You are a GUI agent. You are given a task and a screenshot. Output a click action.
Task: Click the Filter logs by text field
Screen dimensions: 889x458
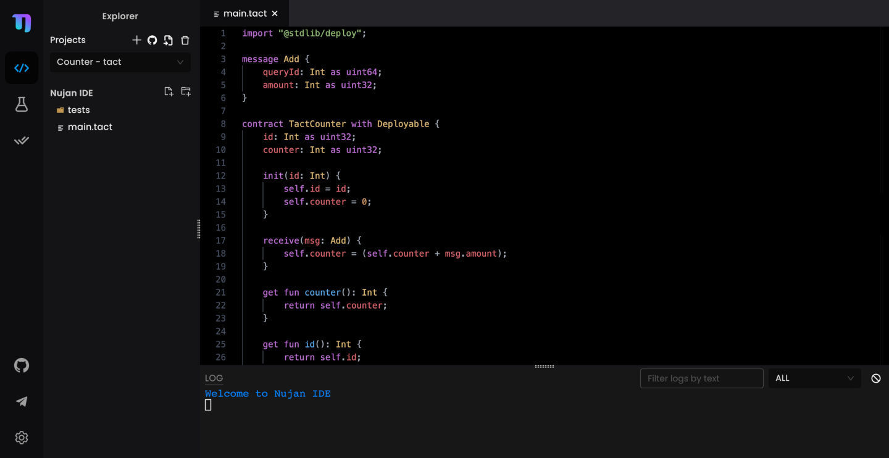coord(702,378)
